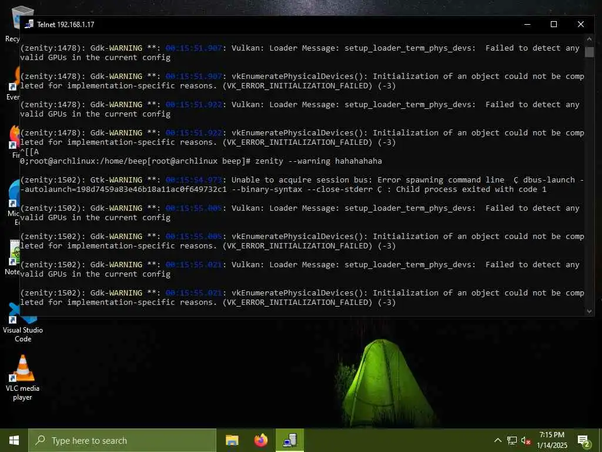602x452 pixels.
Task: Click the '--autolaunch=198d7459a83e46b18a11ac0f649732c1' text
Action: click(x=123, y=190)
